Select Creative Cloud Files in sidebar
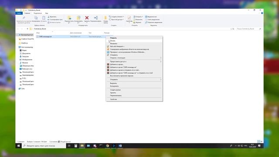 tap(26, 39)
